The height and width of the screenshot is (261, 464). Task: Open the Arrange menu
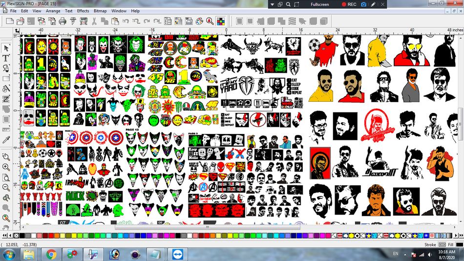tap(53, 11)
